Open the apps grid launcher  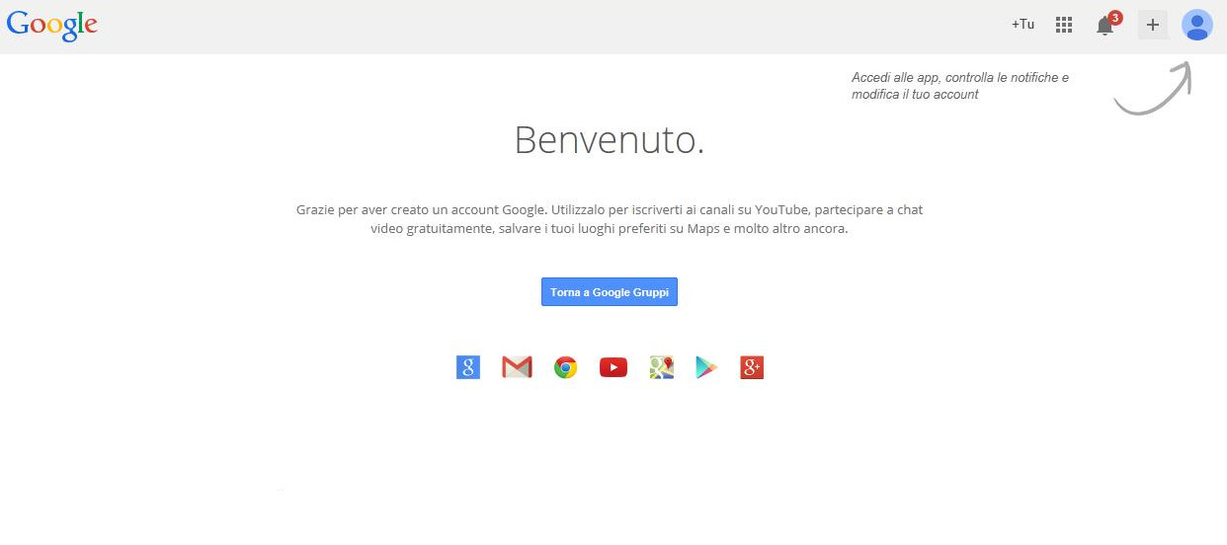click(x=1064, y=26)
